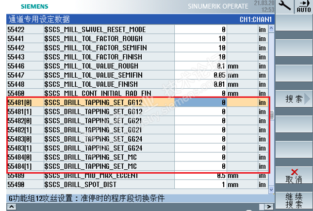Screen dimensions: 313x211
Task: Click the im cell of 55422 row
Action: 263,30
